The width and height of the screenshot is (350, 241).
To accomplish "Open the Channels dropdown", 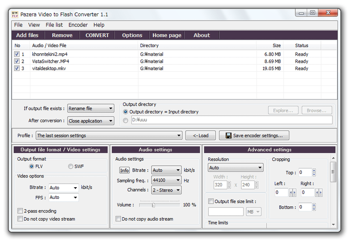I will point(166,190).
